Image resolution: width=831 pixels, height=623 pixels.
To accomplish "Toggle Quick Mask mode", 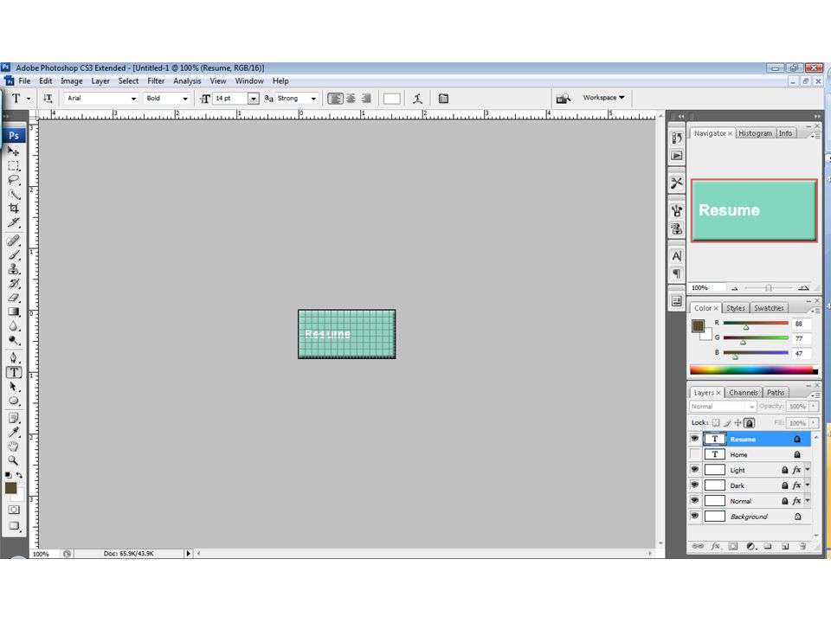I will (x=14, y=510).
